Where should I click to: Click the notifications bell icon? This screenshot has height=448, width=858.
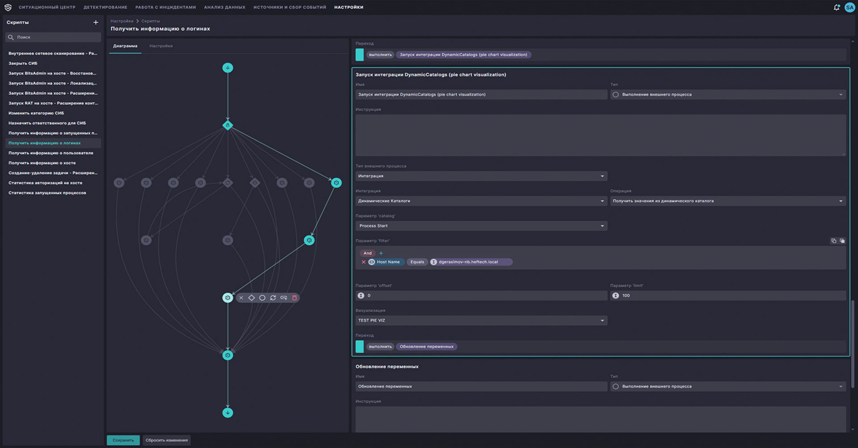tap(837, 7)
